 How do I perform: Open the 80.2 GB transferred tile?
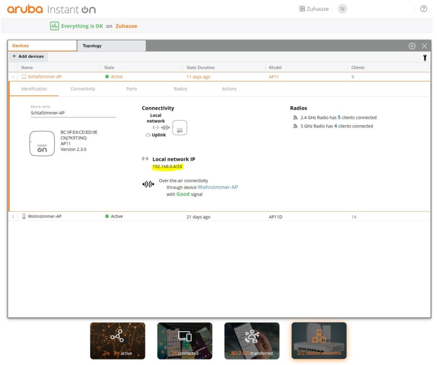coord(252,341)
